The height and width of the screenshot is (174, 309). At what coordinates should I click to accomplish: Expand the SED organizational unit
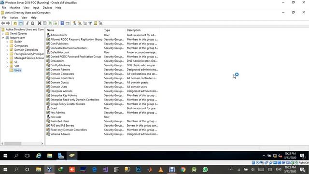7,66
